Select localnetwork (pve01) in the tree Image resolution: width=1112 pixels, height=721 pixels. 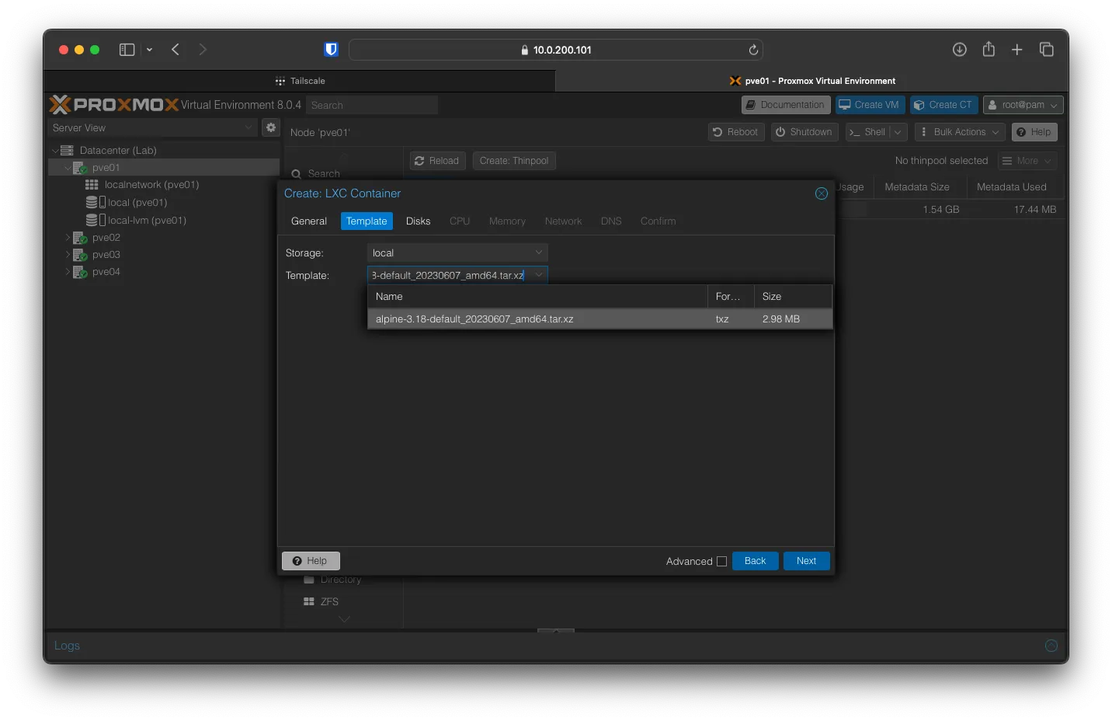coord(151,185)
